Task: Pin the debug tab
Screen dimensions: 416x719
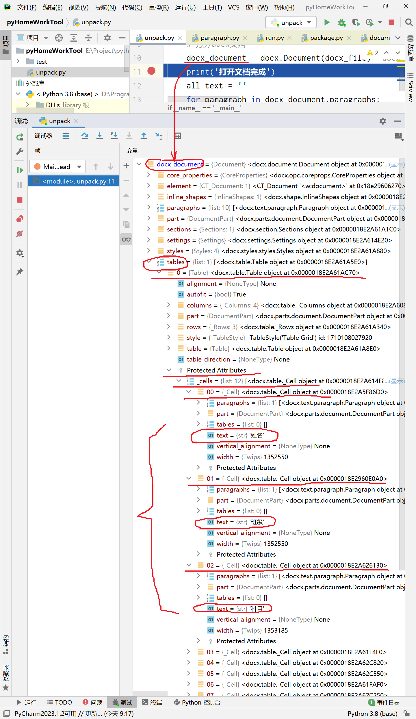Action: [x=20, y=272]
